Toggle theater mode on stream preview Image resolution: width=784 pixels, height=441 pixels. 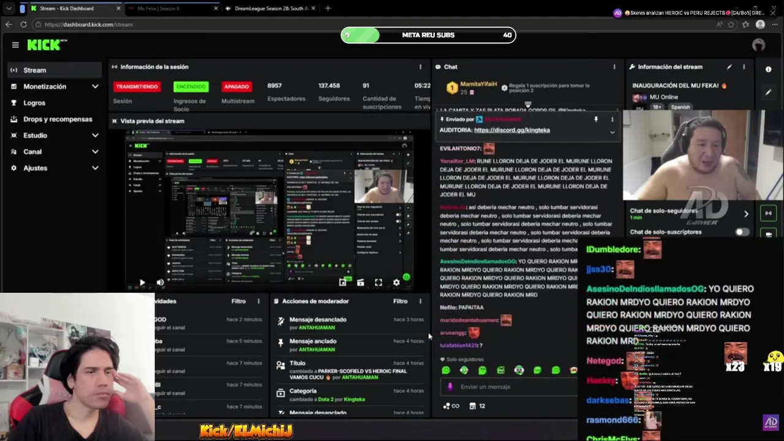point(360,282)
